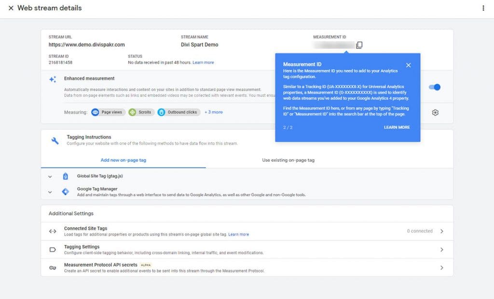Select the stream URL https://www.demo.divispakr.com
The height and width of the screenshot is (299, 494).
(87, 45)
